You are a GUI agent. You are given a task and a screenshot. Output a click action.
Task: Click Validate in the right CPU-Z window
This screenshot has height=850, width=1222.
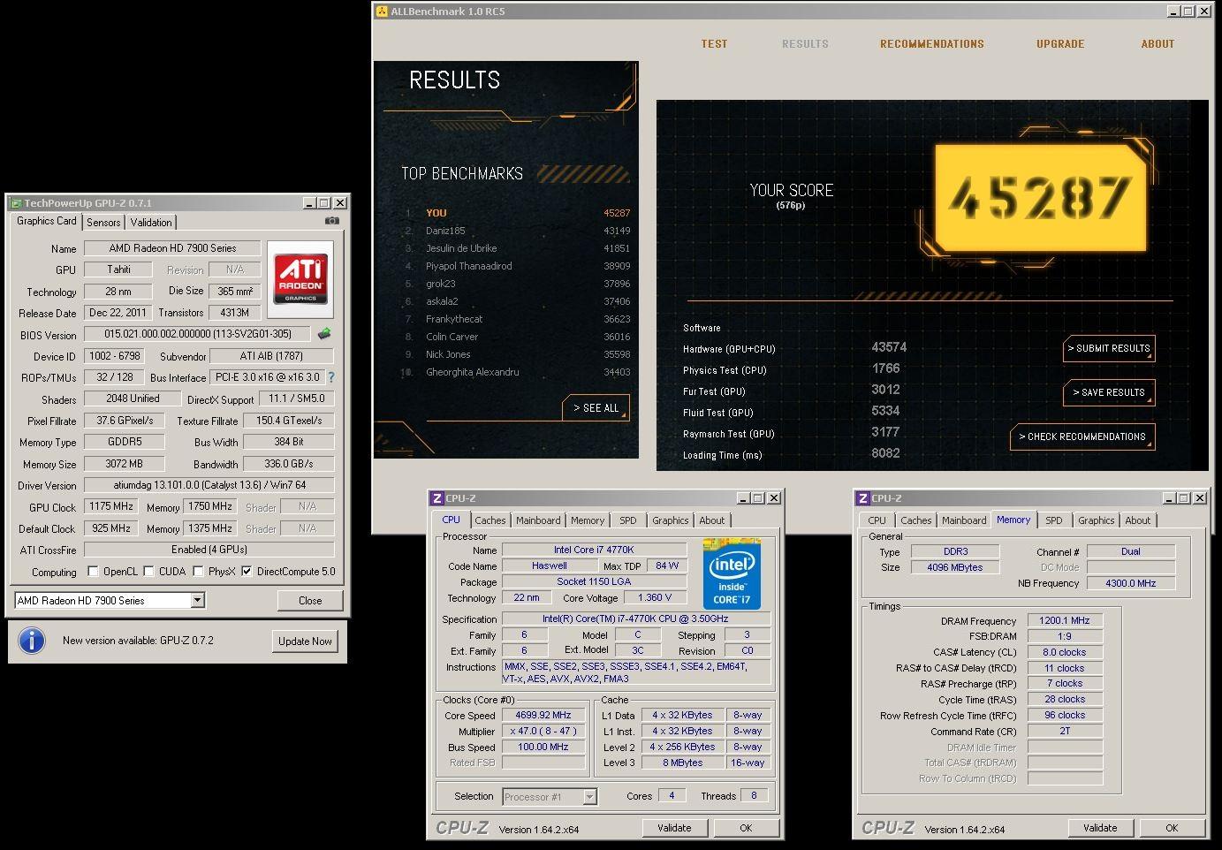tap(1100, 828)
